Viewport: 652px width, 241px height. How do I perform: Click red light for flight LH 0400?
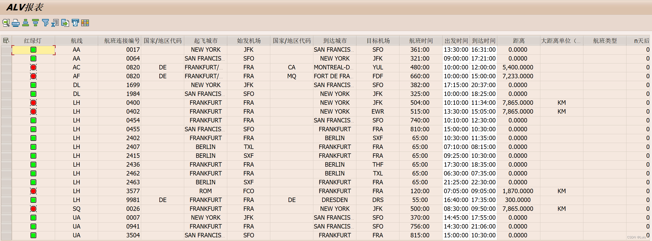[33, 103]
